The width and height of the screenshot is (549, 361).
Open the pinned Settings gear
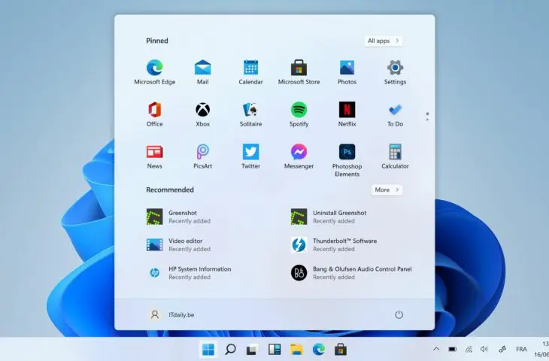click(395, 72)
